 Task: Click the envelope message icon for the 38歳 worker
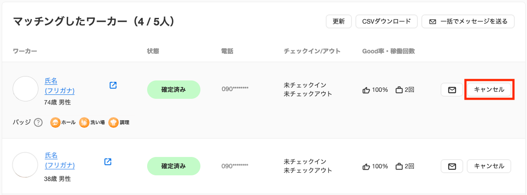(452, 166)
